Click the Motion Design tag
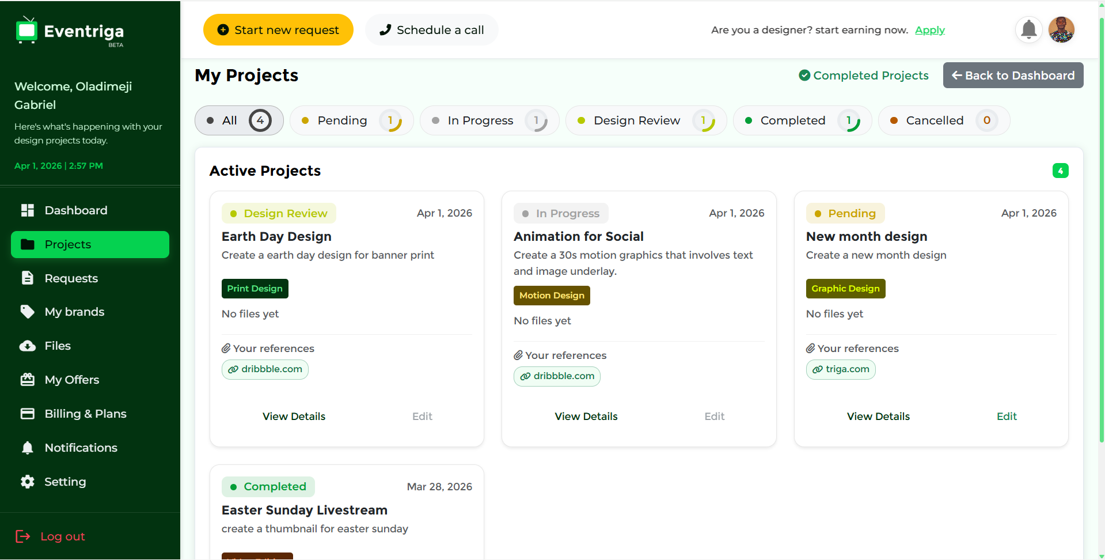1105x560 pixels. tap(552, 296)
